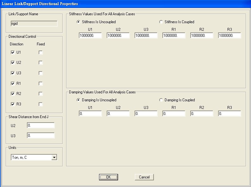This screenshot has width=251, height=187.
Task: Enable Fixed checkbox for R1
Action: [41, 83]
